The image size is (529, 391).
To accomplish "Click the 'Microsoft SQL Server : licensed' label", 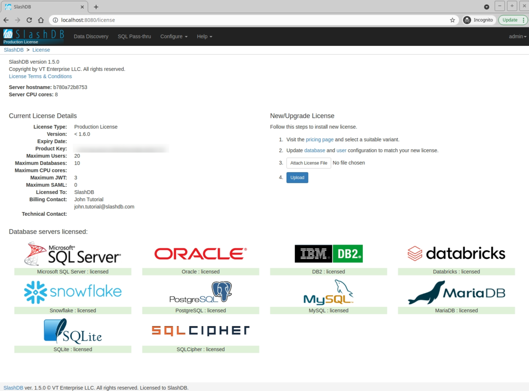I will click(x=73, y=272).
